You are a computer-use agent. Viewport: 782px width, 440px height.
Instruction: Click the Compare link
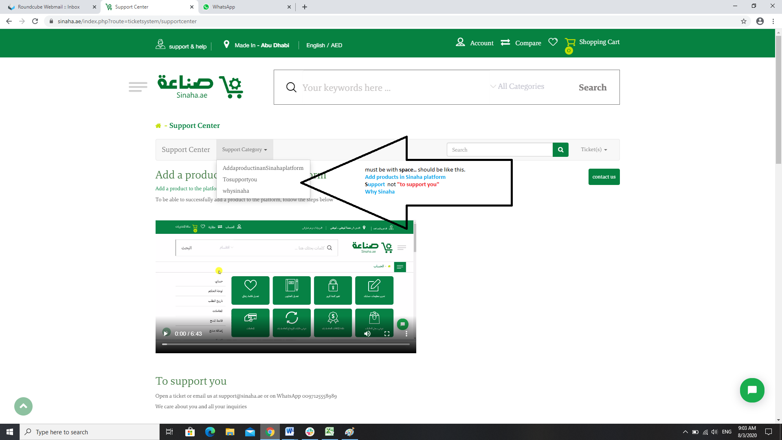[528, 43]
